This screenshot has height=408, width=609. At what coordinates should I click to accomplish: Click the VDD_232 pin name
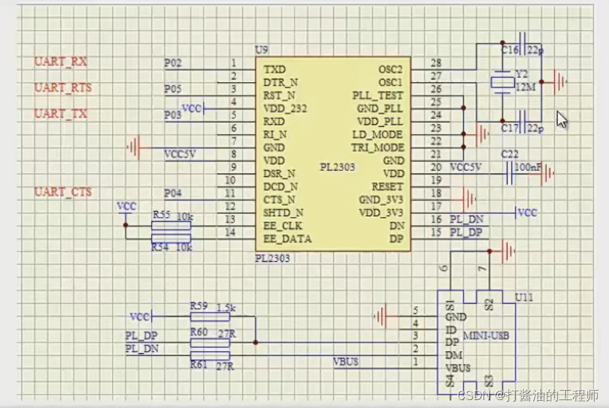pos(285,108)
